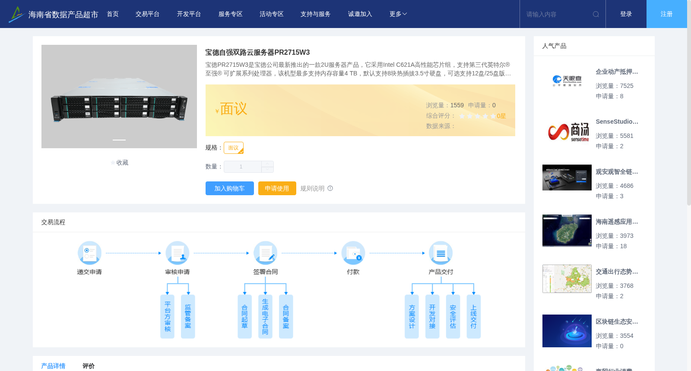Open the 活动专区 menu item
Screen dimensions: 691x371
272,14
